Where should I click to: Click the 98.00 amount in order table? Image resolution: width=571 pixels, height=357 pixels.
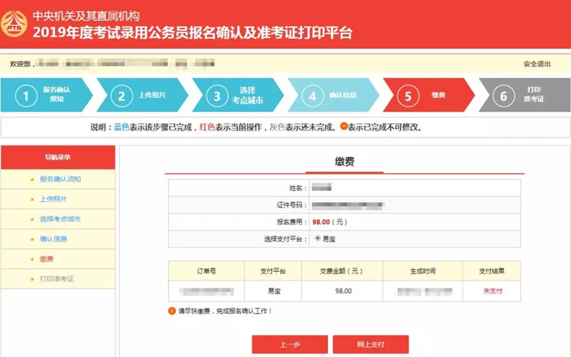pos(343,291)
